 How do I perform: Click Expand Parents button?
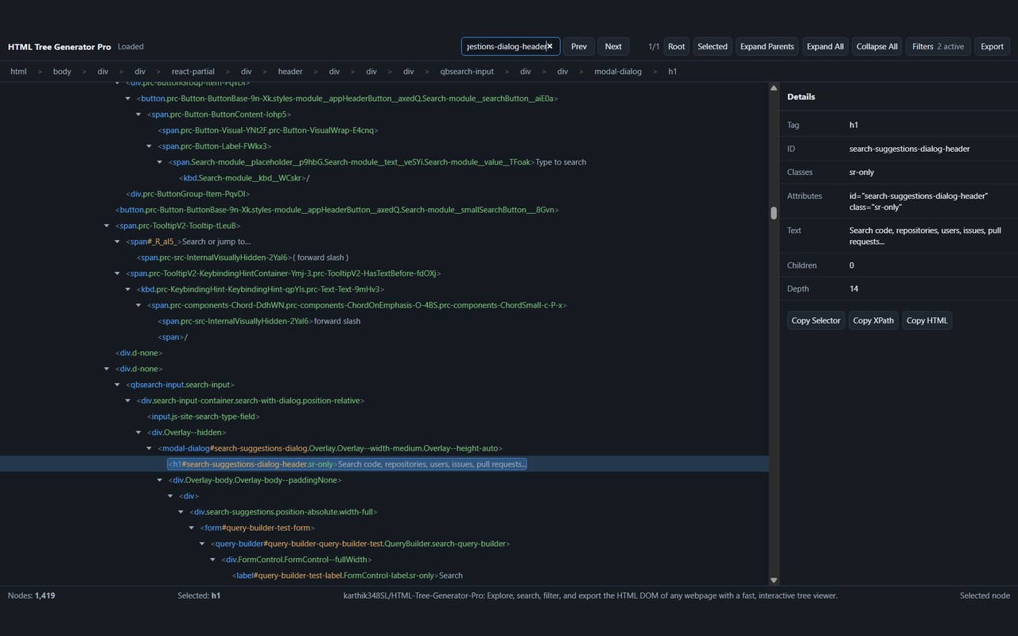[767, 46]
